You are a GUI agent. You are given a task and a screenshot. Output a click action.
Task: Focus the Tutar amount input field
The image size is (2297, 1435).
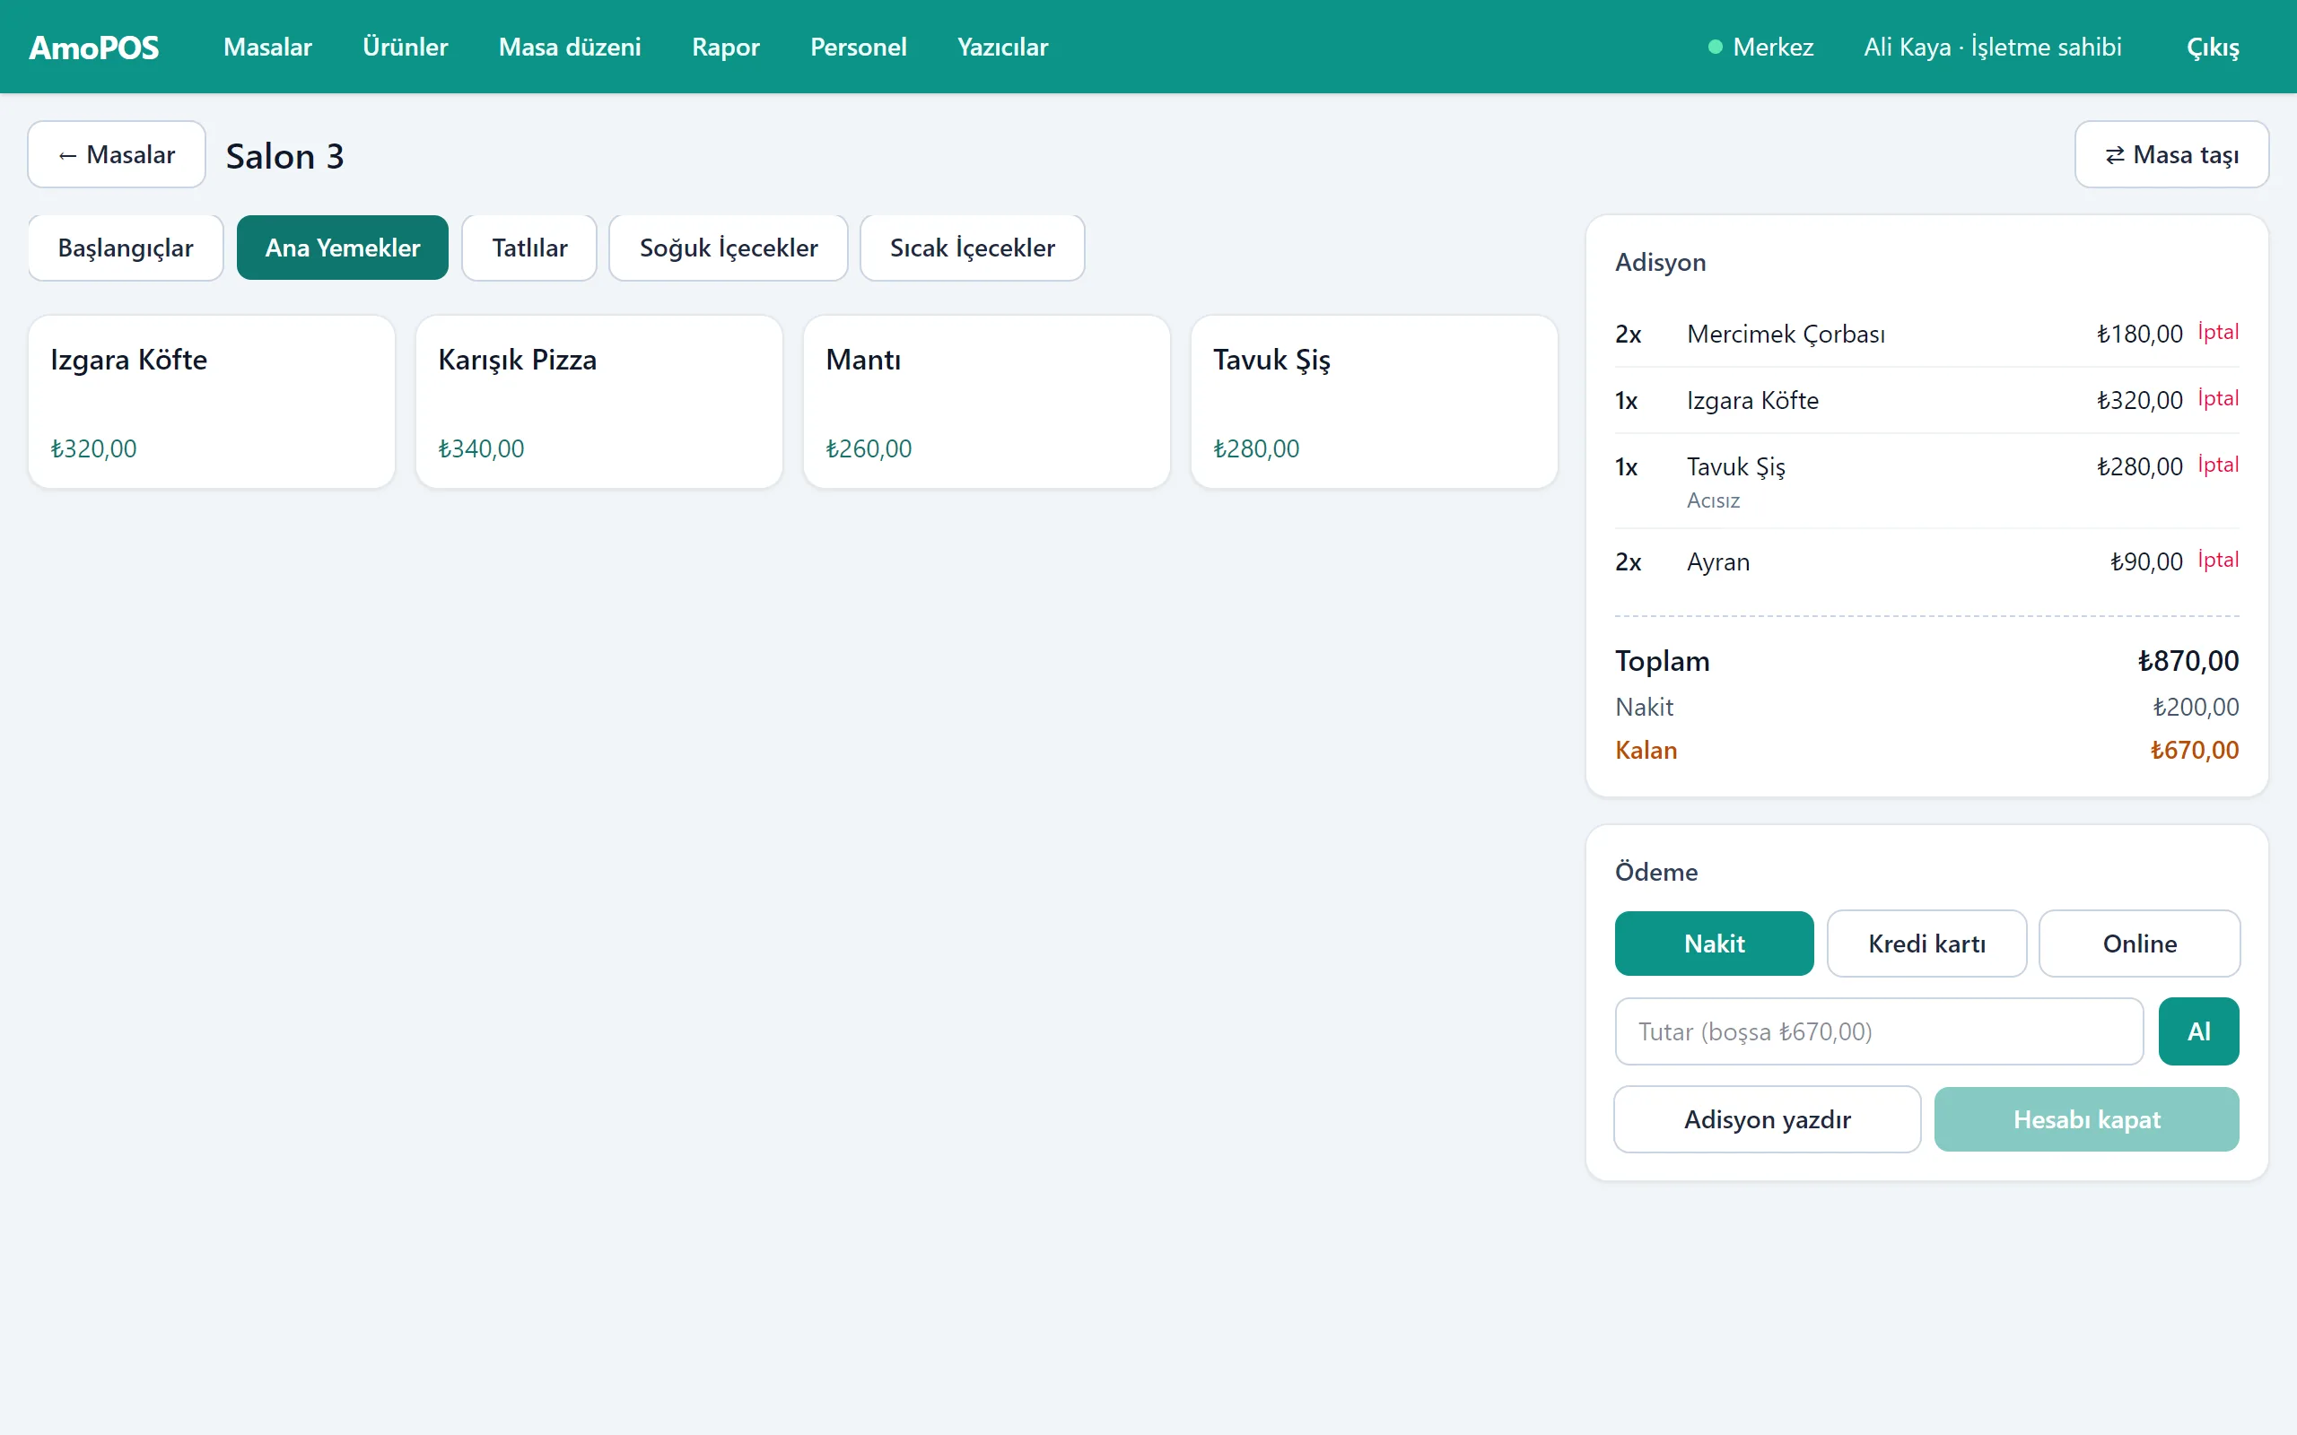[1880, 1031]
